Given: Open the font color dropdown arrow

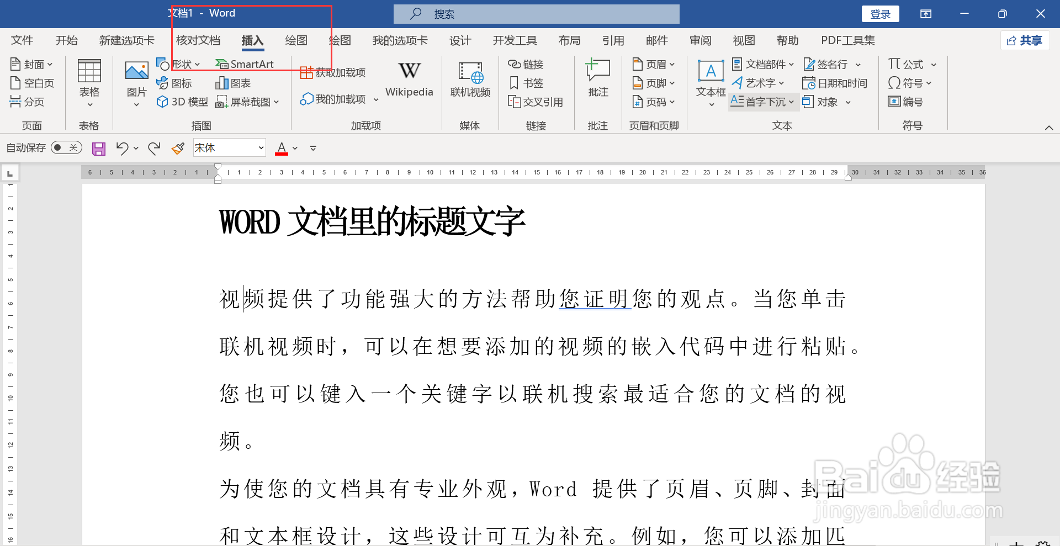Looking at the screenshot, I should pos(295,148).
